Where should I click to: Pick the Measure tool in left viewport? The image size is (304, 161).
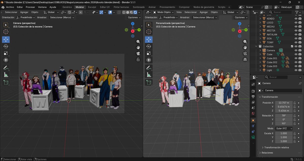6,75
